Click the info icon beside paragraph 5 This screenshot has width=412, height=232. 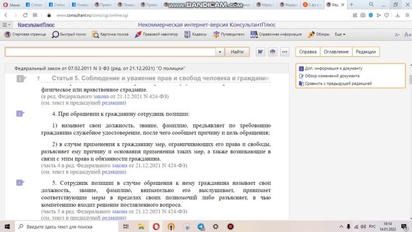(x=20, y=182)
